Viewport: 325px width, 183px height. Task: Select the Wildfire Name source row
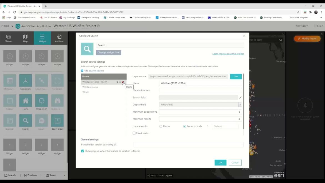click(x=104, y=87)
